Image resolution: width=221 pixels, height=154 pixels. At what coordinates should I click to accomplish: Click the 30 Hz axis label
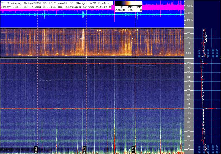point(188,127)
